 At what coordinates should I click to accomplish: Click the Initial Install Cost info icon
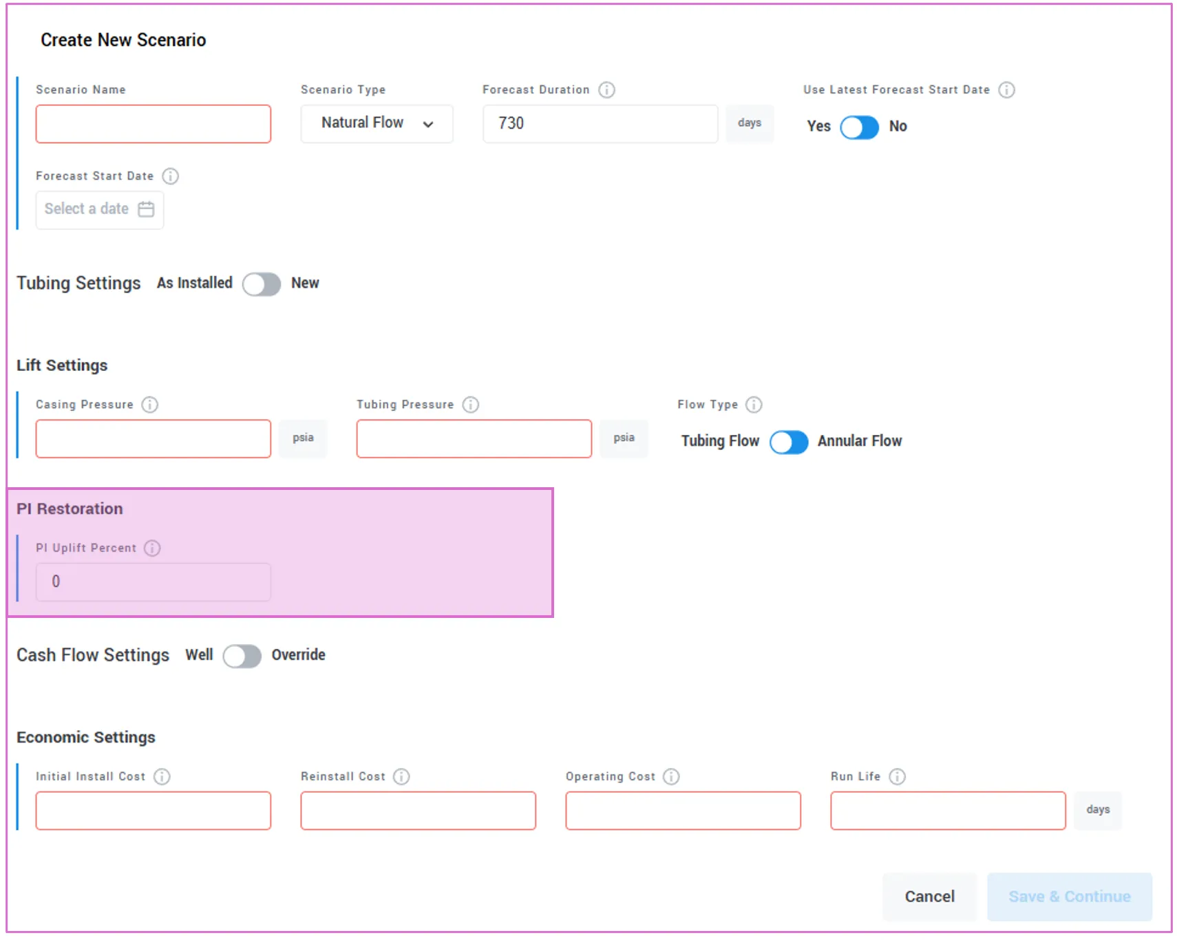coord(162,777)
